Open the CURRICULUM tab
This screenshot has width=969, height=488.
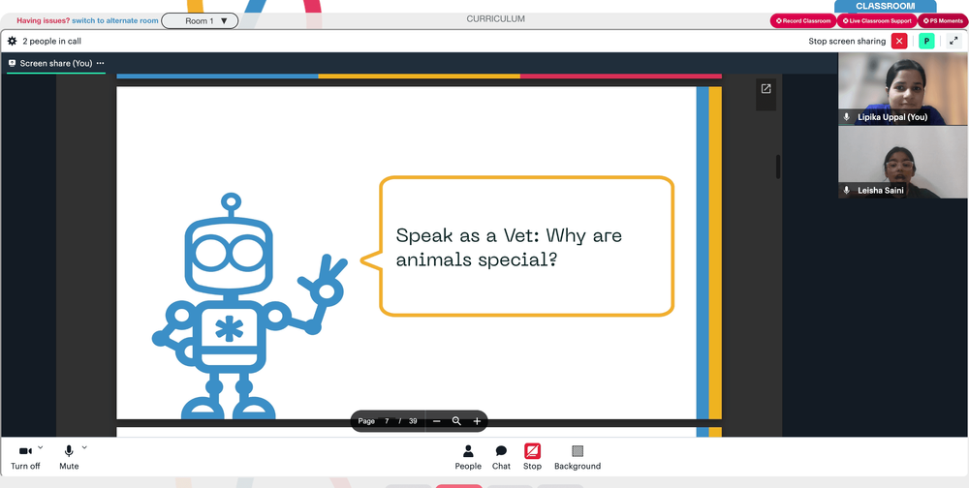pos(495,19)
